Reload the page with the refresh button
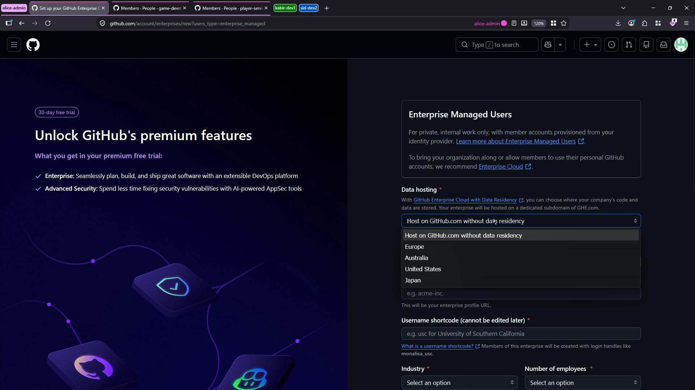This screenshot has width=695, height=390. 48,23
